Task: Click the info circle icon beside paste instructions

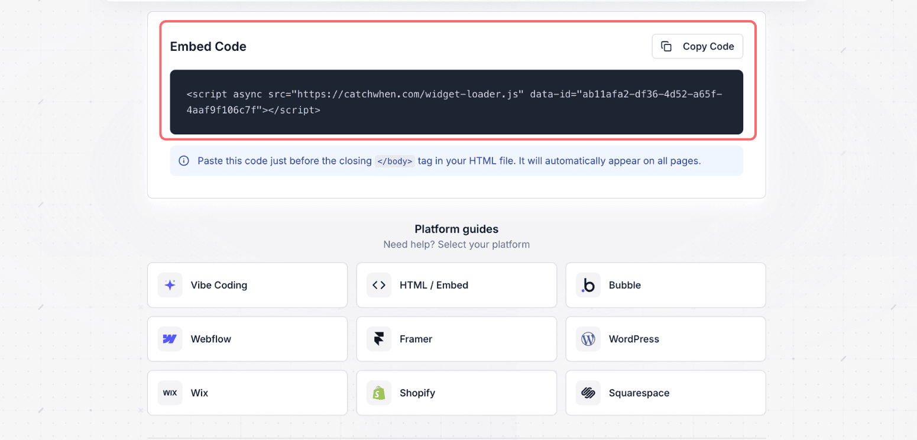Action: (x=184, y=161)
